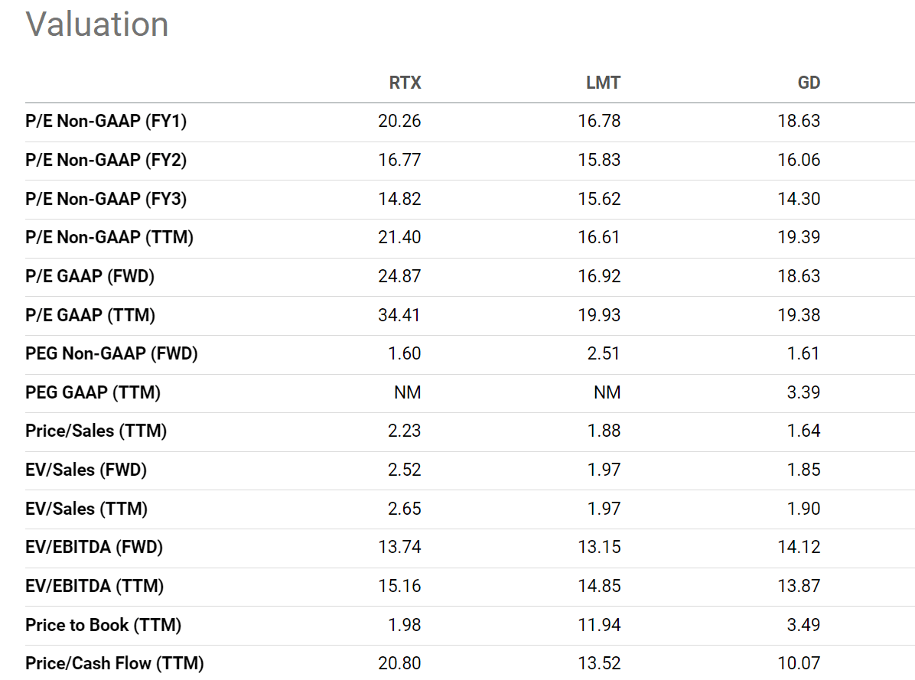Image resolution: width=915 pixels, height=680 pixels.
Task: Click the Price to Book (TTM) label
Action: (103, 625)
